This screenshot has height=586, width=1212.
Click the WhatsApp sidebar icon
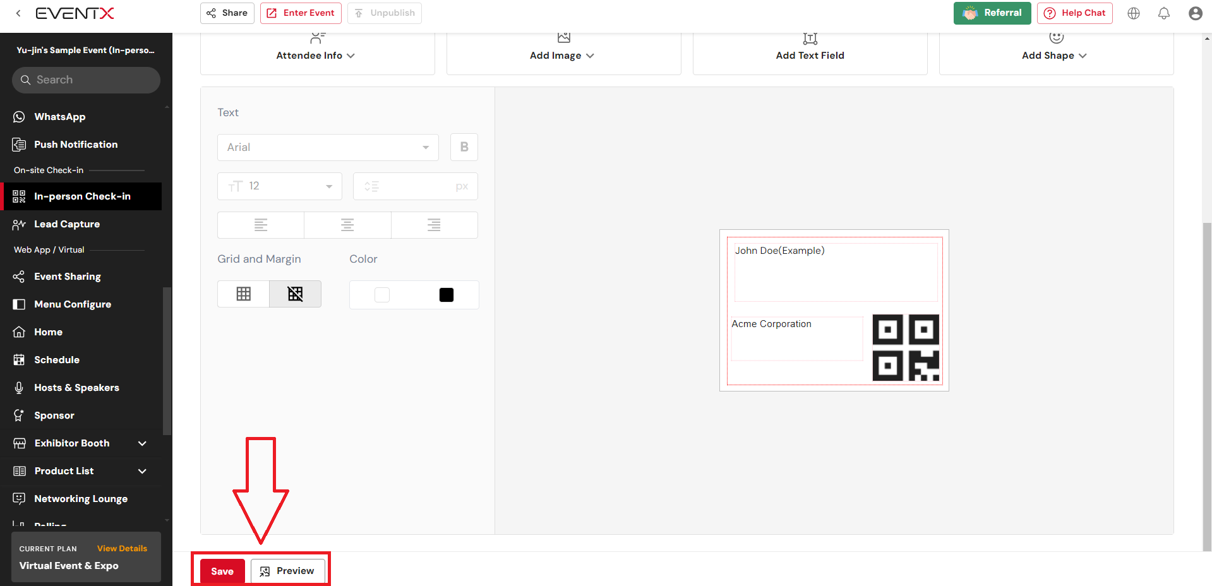coord(19,117)
